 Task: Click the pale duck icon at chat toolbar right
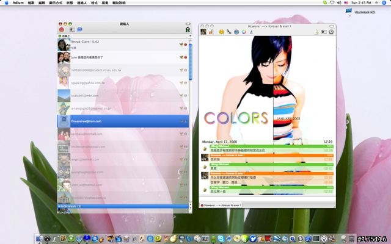pos(316,32)
